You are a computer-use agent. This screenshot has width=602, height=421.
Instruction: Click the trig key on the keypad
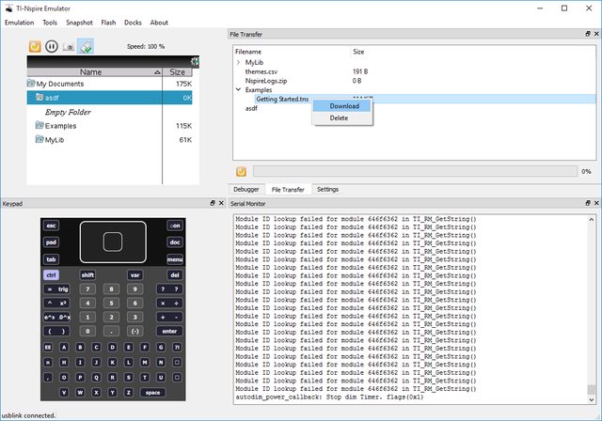click(63, 289)
